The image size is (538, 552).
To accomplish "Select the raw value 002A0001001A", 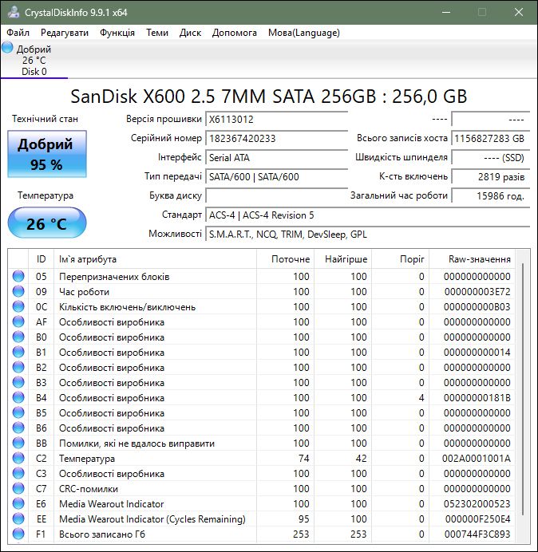I will 476,459.
